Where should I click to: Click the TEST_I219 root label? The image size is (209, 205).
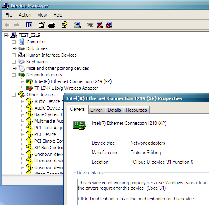pyautogui.click(x=29, y=35)
